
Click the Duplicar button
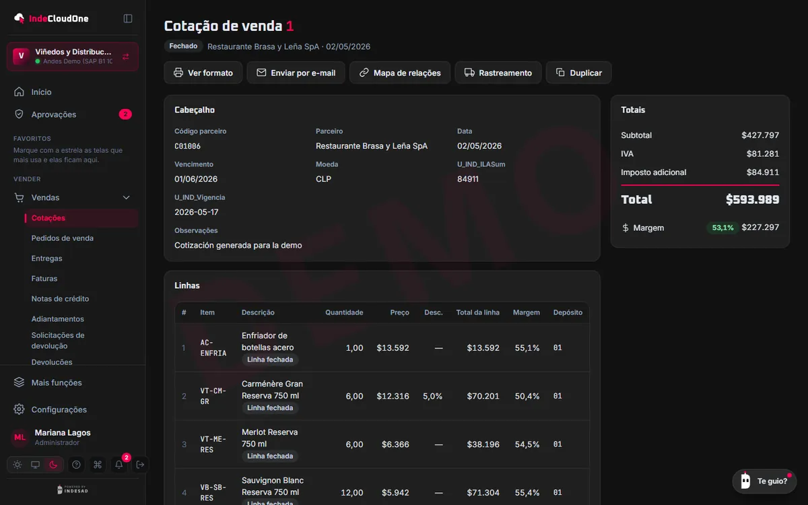point(578,73)
